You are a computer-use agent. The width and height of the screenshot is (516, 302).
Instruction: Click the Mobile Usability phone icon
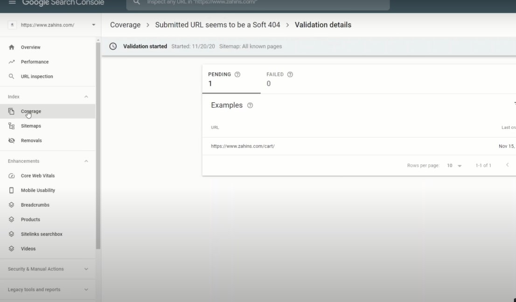(12, 190)
